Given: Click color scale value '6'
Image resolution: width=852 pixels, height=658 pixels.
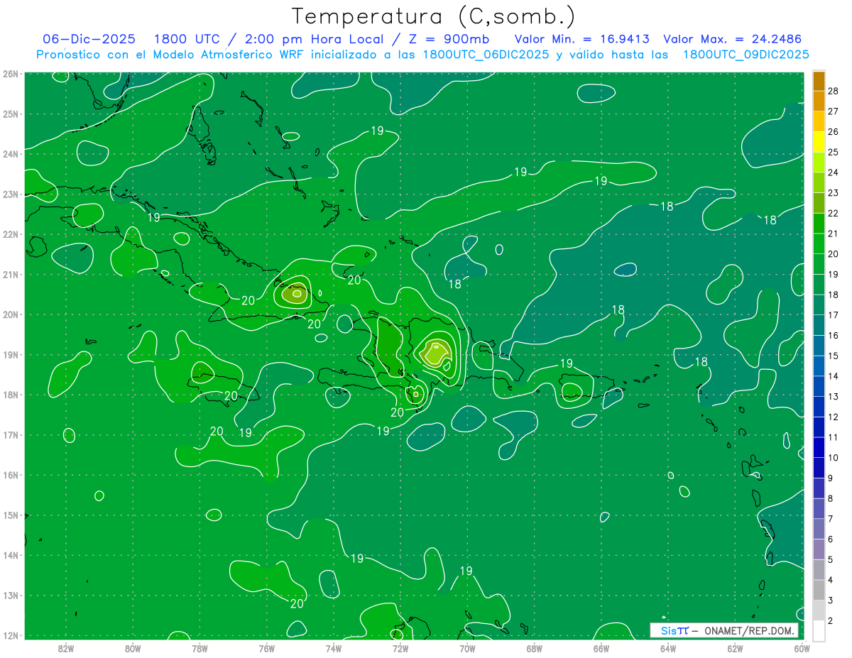Looking at the screenshot, I should click(x=831, y=539).
